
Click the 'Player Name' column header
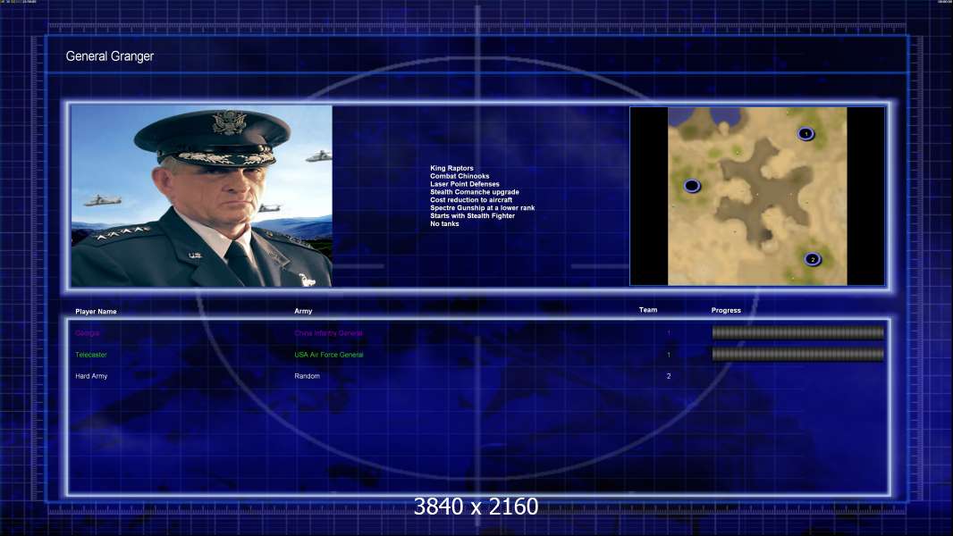click(x=96, y=312)
